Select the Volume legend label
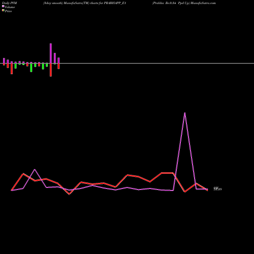Screen dimensions: 254x254 [x=10, y=7]
